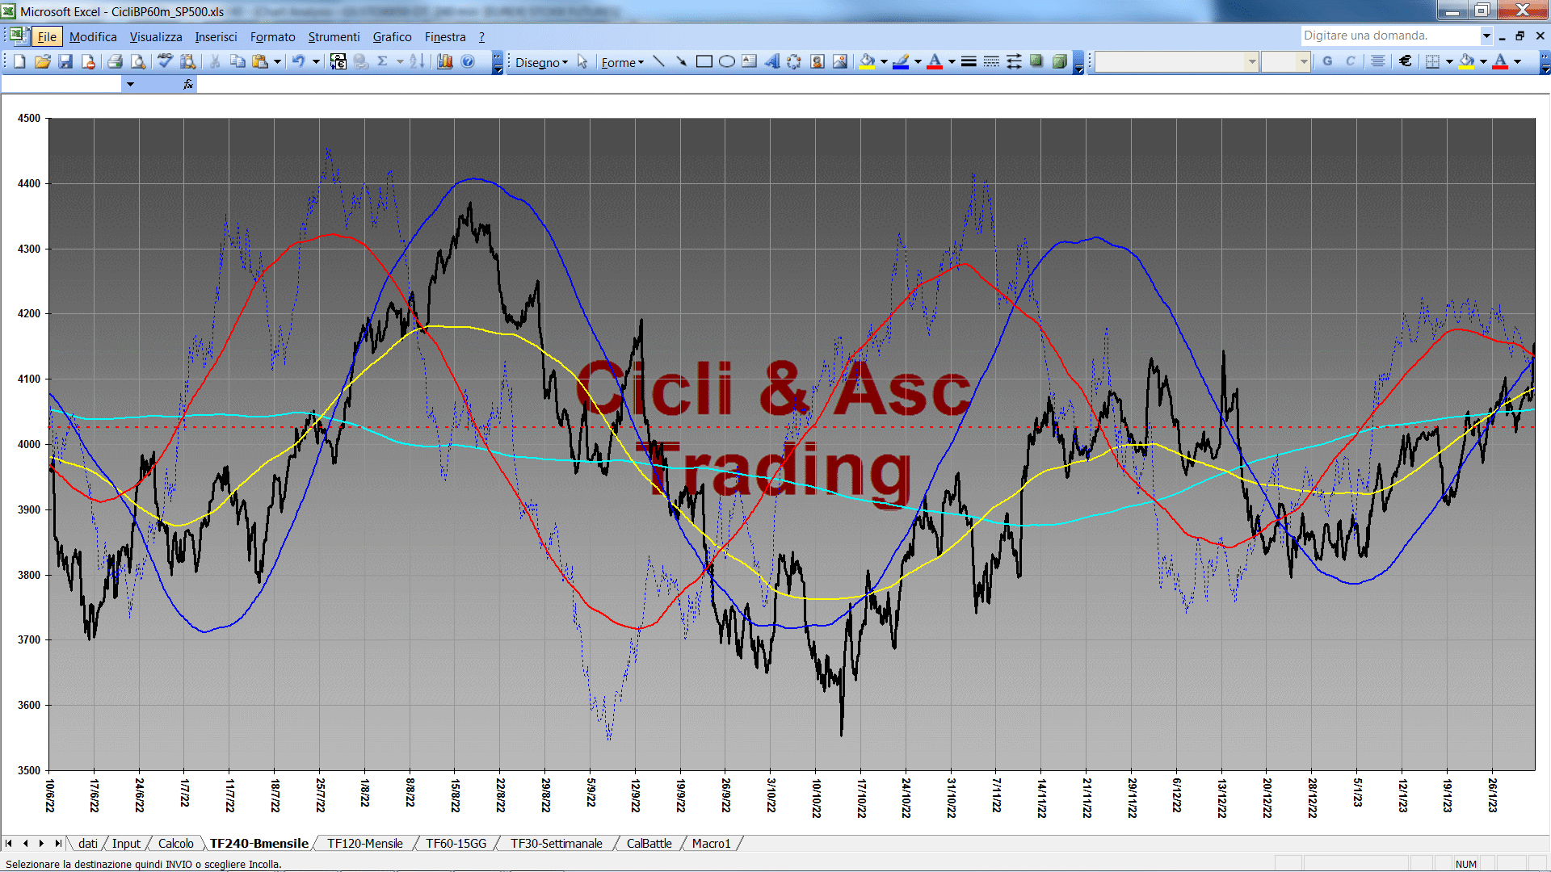The width and height of the screenshot is (1551, 872).
Task: Open the Grafico menu
Action: [392, 36]
